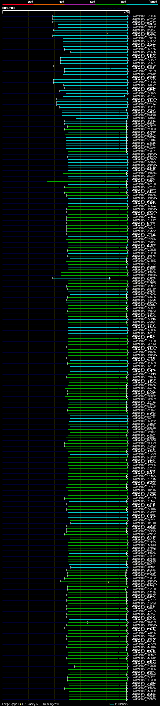The image size is (160, 706).
Task: Click the cyan alignment bar for UniRef100_B7FK90
Action: 90,16
